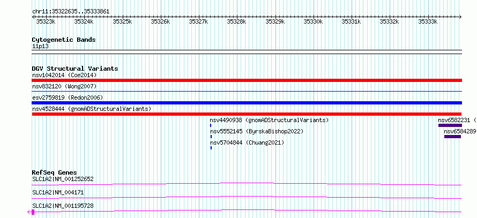Open SLC1A2|NM_001252652 transcript label

coord(63,179)
